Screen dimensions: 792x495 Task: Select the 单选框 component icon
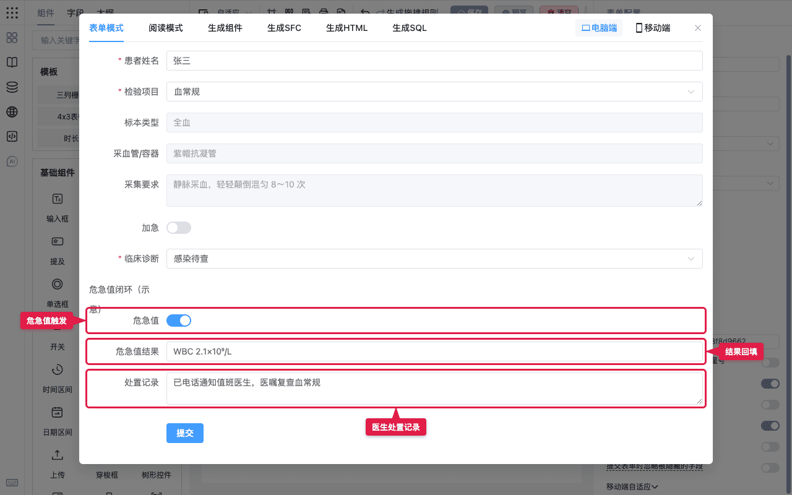click(58, 284)
